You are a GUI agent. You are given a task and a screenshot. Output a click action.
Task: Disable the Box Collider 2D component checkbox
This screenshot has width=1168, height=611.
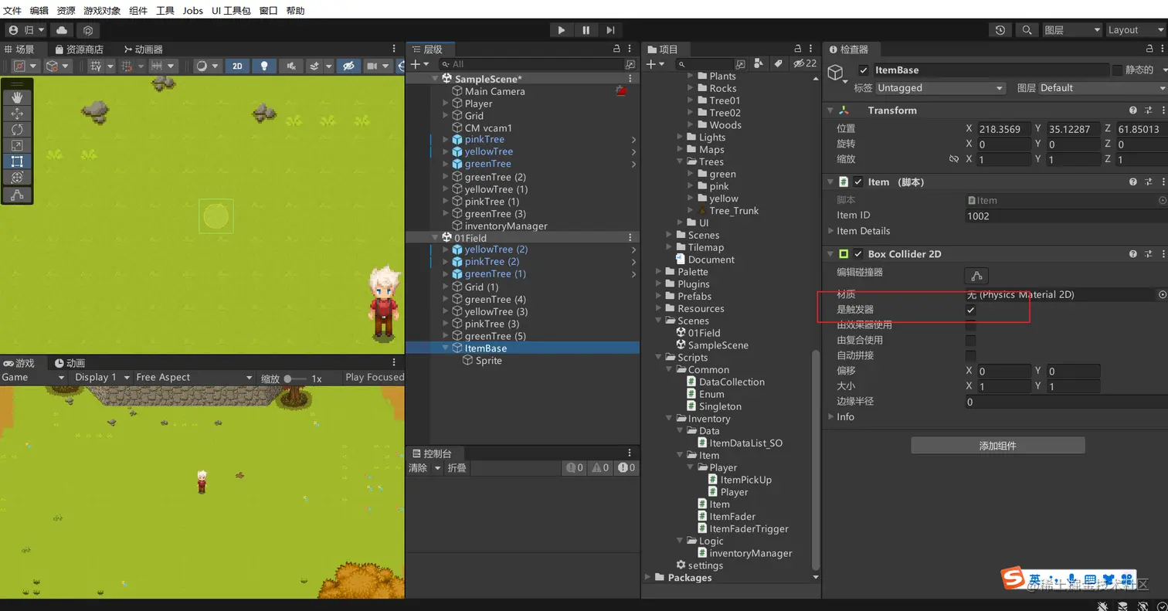pyautogui.click(x=857, y=254)
